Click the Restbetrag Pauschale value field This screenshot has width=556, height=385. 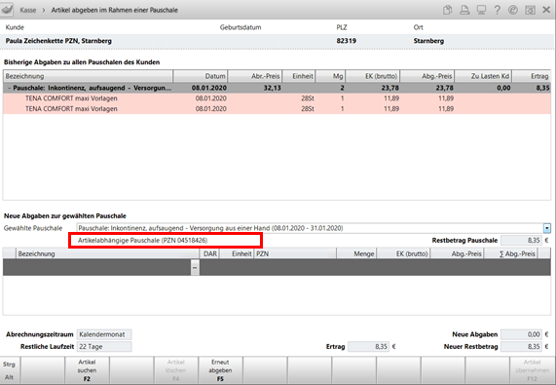tap(521, 240)
